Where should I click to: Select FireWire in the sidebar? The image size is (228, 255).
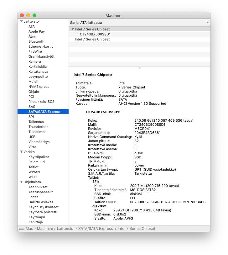[35, 51]
